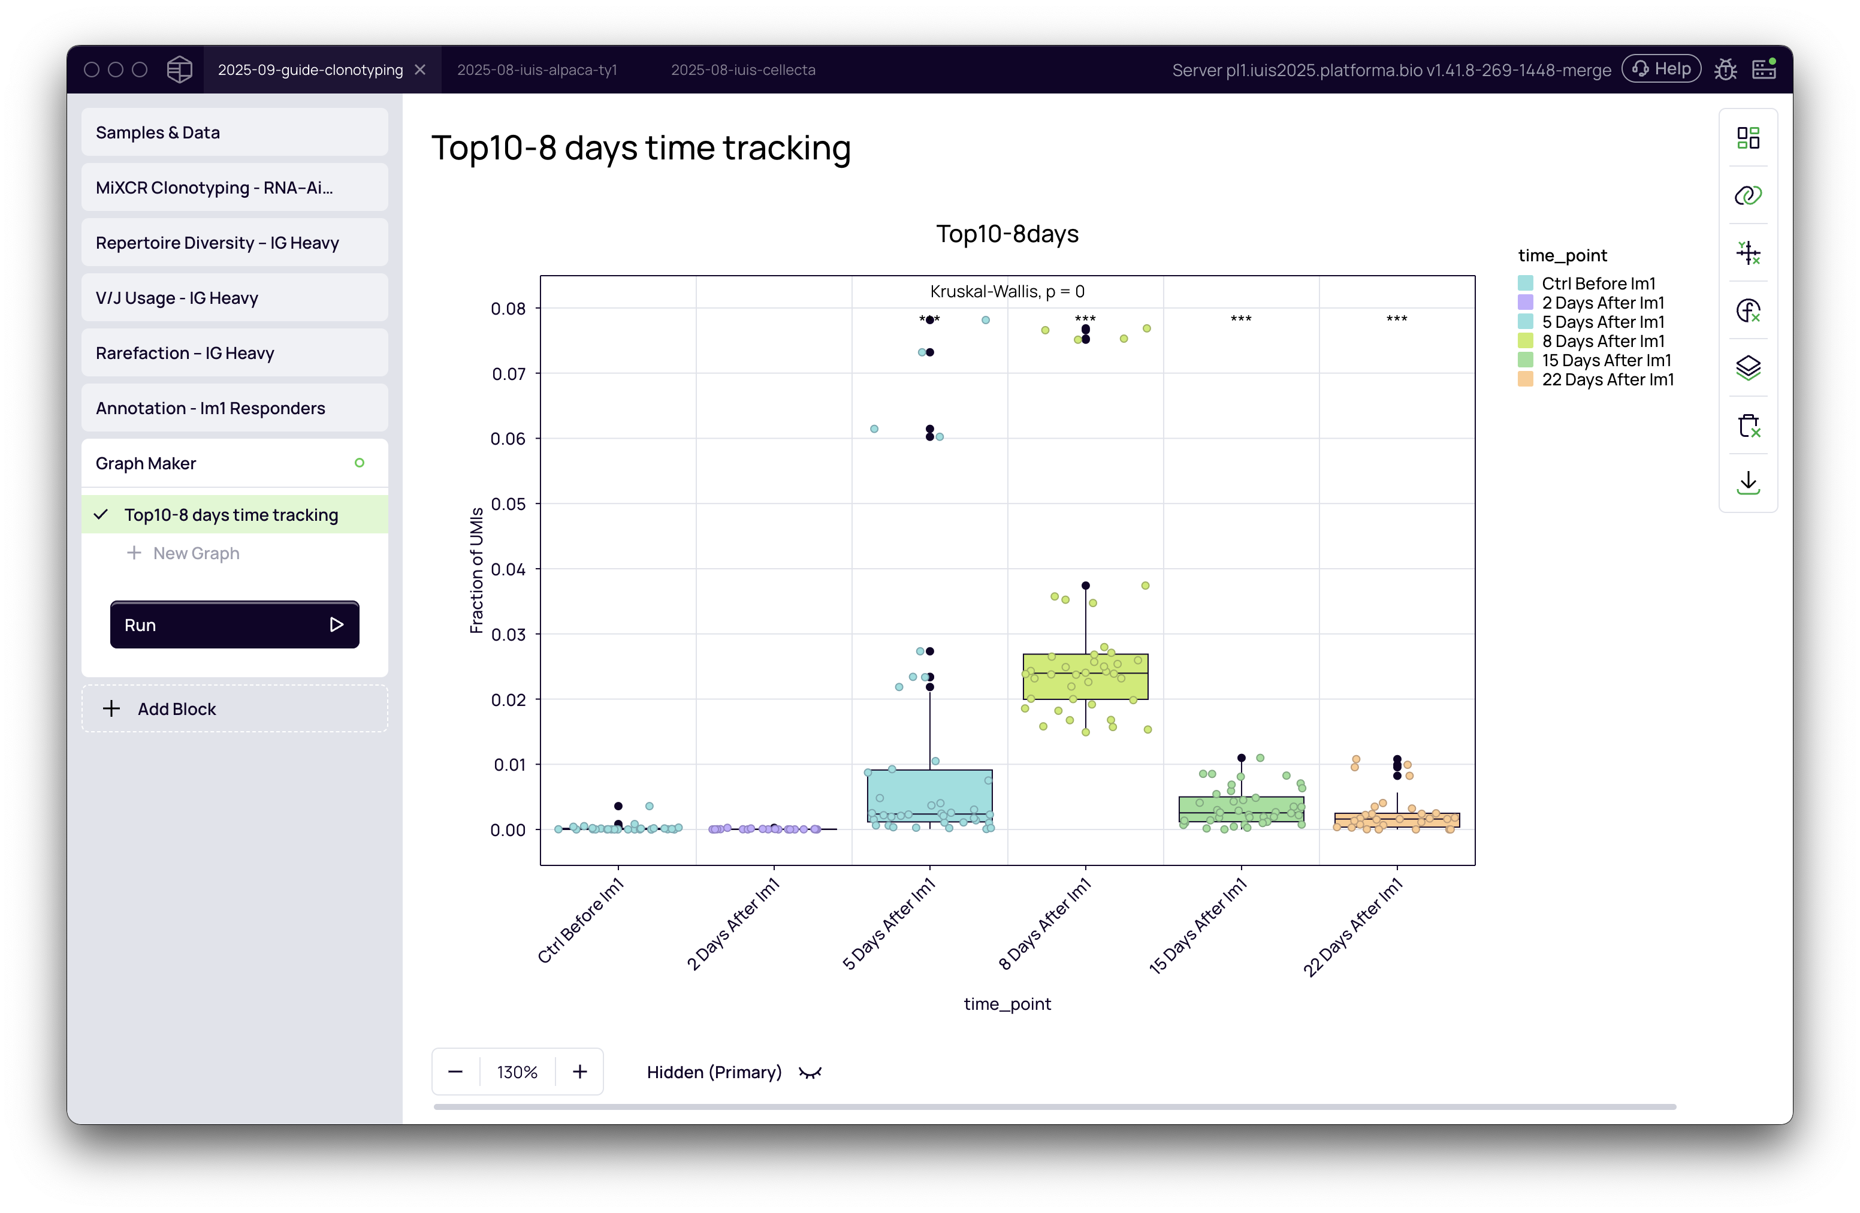Open the chart type selector icon
Viewport: 1860px width, 1213px height.
(x=1747, y=138)
